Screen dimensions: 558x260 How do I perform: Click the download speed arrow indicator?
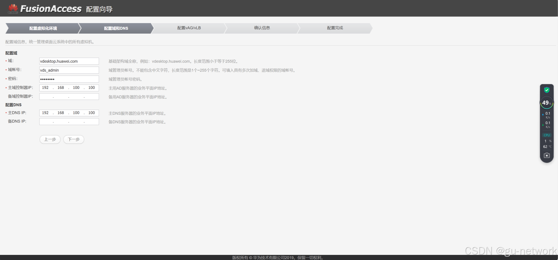coord(543,125)
